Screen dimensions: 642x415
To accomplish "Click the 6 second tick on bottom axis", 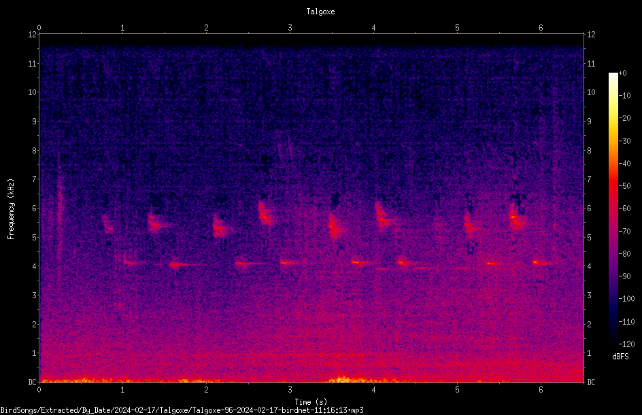I will click(541, 390).
